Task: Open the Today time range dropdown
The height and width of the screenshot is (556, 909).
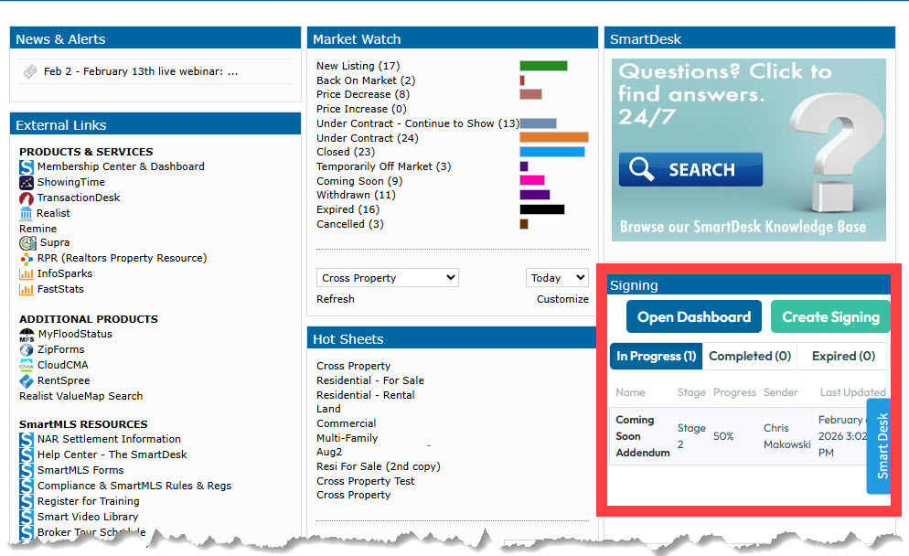Action: click(x=557, y=278)
